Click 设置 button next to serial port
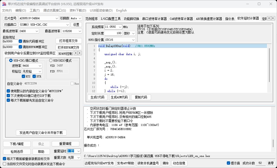The image size is (277, 168). click(76, 25)
